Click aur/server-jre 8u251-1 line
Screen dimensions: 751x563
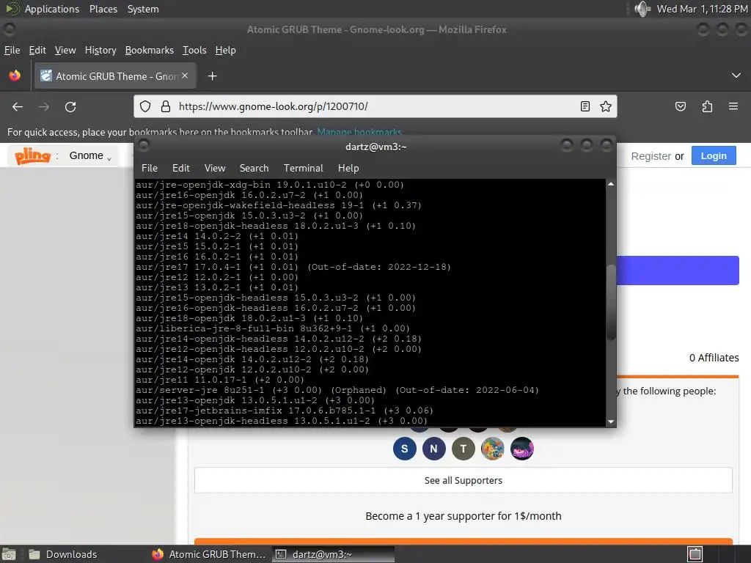click(337, 390)
